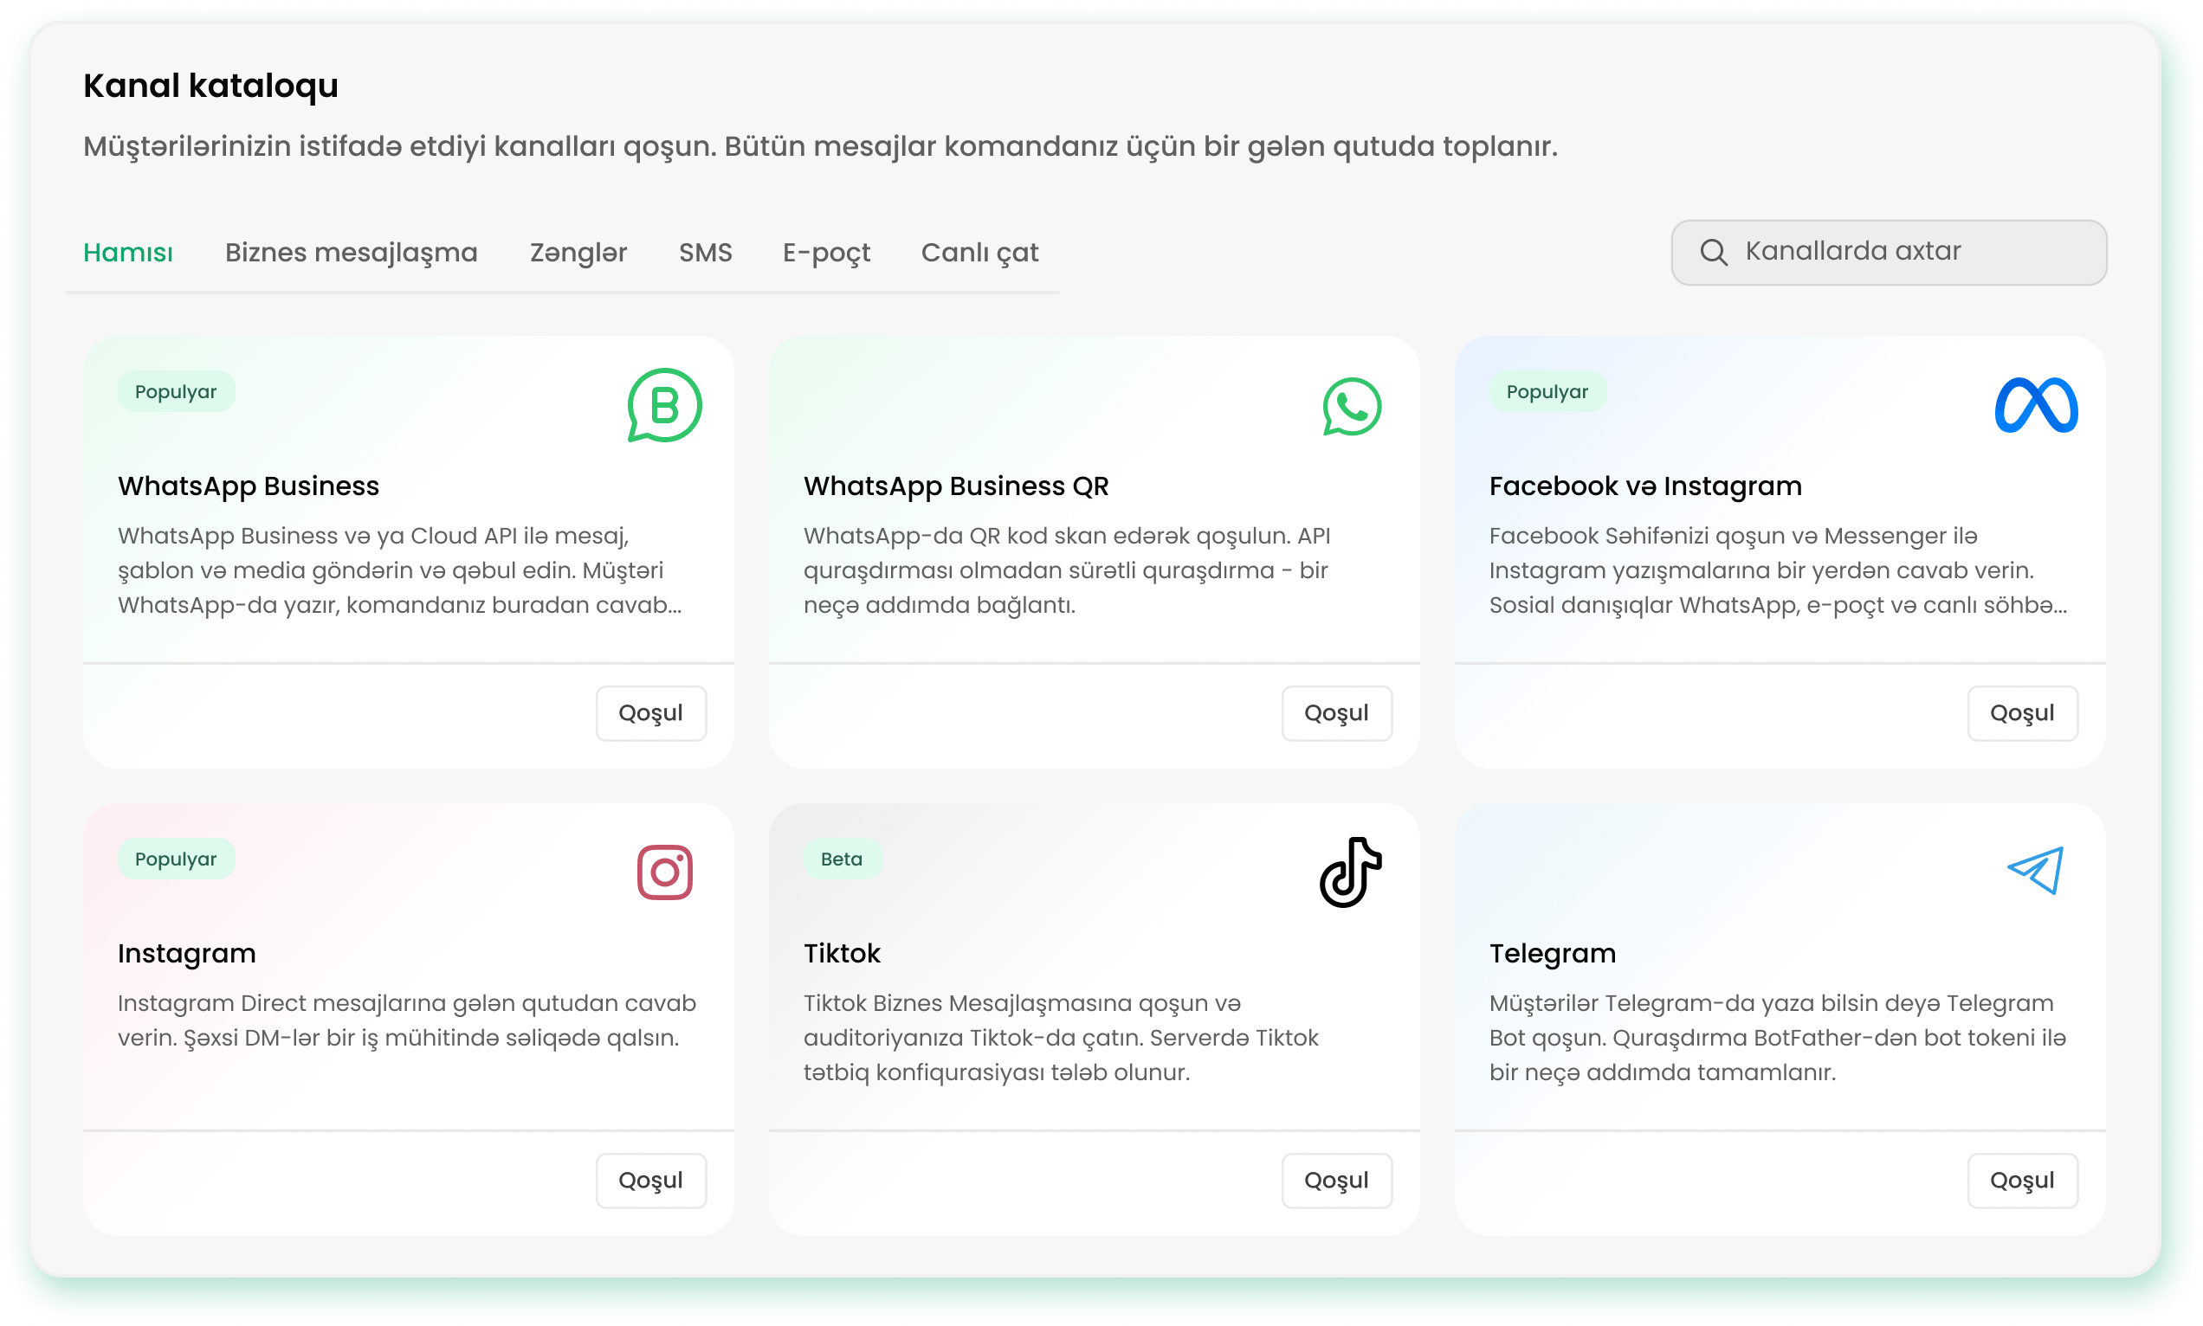Click the Meta infinity logo icon

pos(2035,406)
